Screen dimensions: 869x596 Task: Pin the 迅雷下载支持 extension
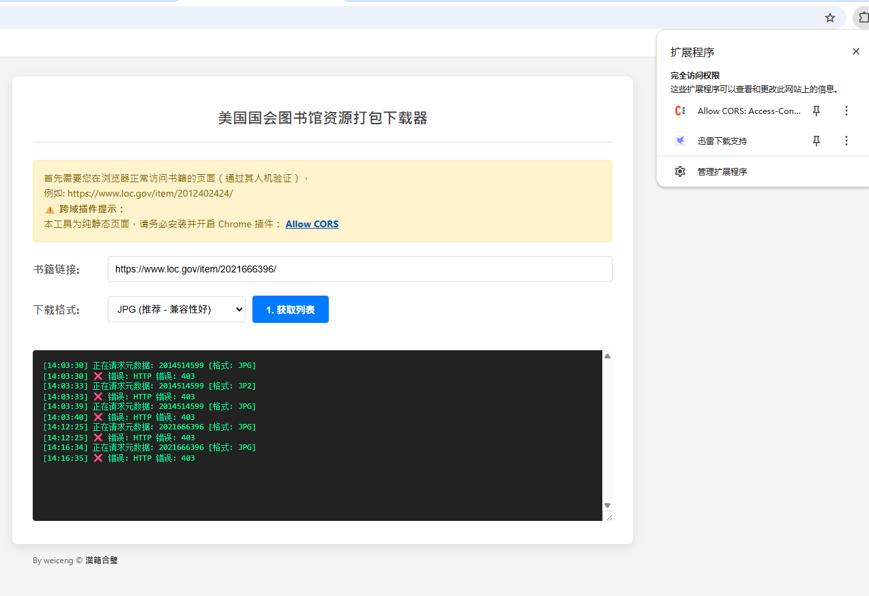[816, 141]
